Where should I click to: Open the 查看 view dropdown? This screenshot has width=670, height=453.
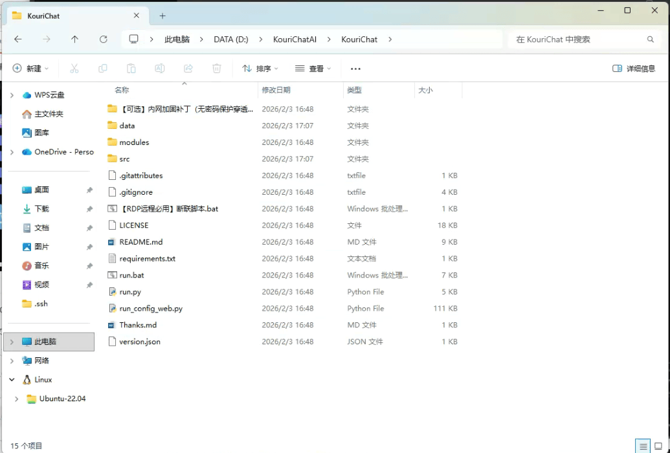pos(313,69)
